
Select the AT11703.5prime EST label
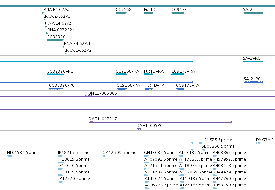pos(161,172)
